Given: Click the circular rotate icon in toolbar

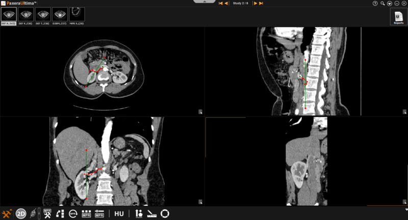Looking at the screenshot, I should [165, 213].
